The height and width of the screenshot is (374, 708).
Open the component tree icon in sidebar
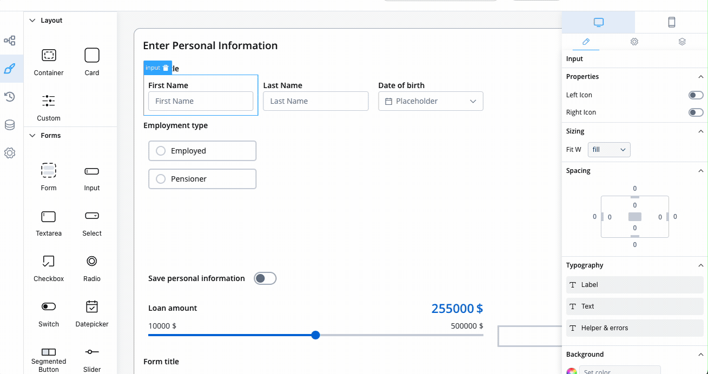tap(10, 41)
